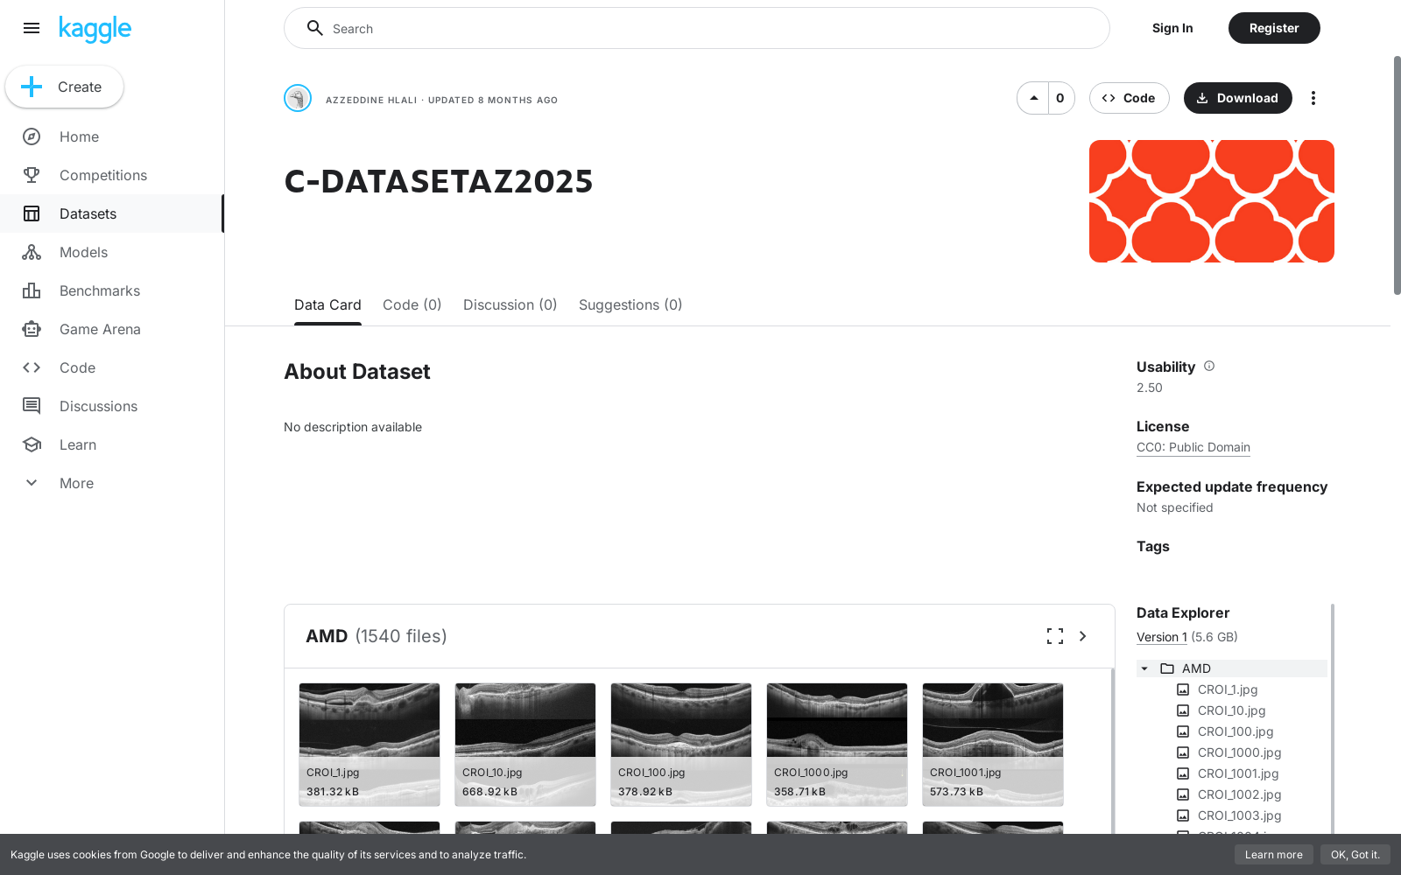The height and width of the screenshot is (875, 1401).
Task: Enter fullscreen for AMD file preview
Action: pos(1055,636)
